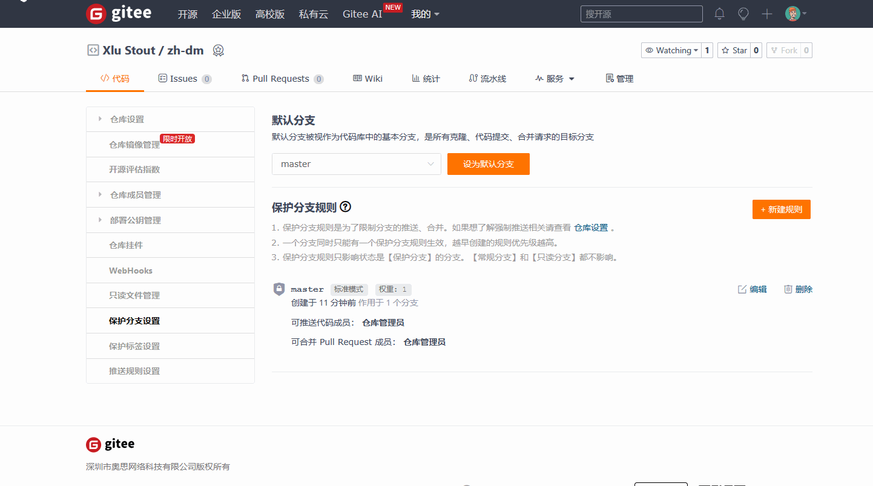Click the Gitee logo in header
The width and height of the screenshot is (873, 486).
pos(119,13)
